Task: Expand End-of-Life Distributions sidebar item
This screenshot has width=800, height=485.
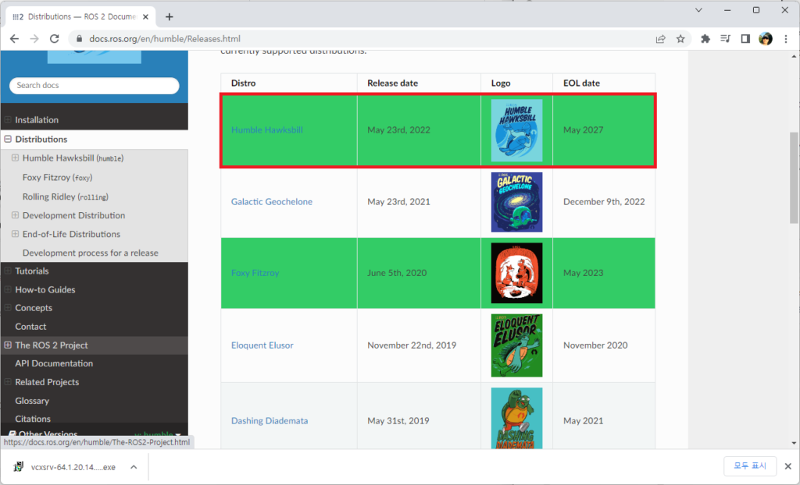Action: (16, 234)
